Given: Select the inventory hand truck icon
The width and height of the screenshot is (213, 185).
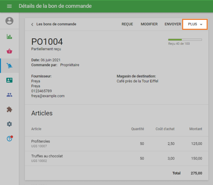Looking at the screenshot, I should coord(9,65).
